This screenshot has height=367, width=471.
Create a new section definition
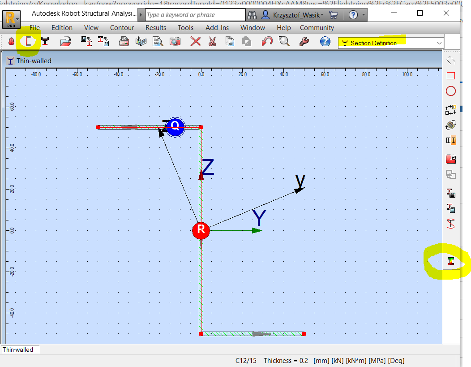[x=28, y=41]
